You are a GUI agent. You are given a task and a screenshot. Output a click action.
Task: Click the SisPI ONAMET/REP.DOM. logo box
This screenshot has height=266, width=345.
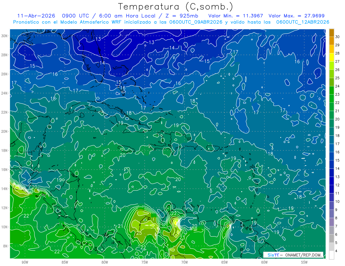coord(293,255)
